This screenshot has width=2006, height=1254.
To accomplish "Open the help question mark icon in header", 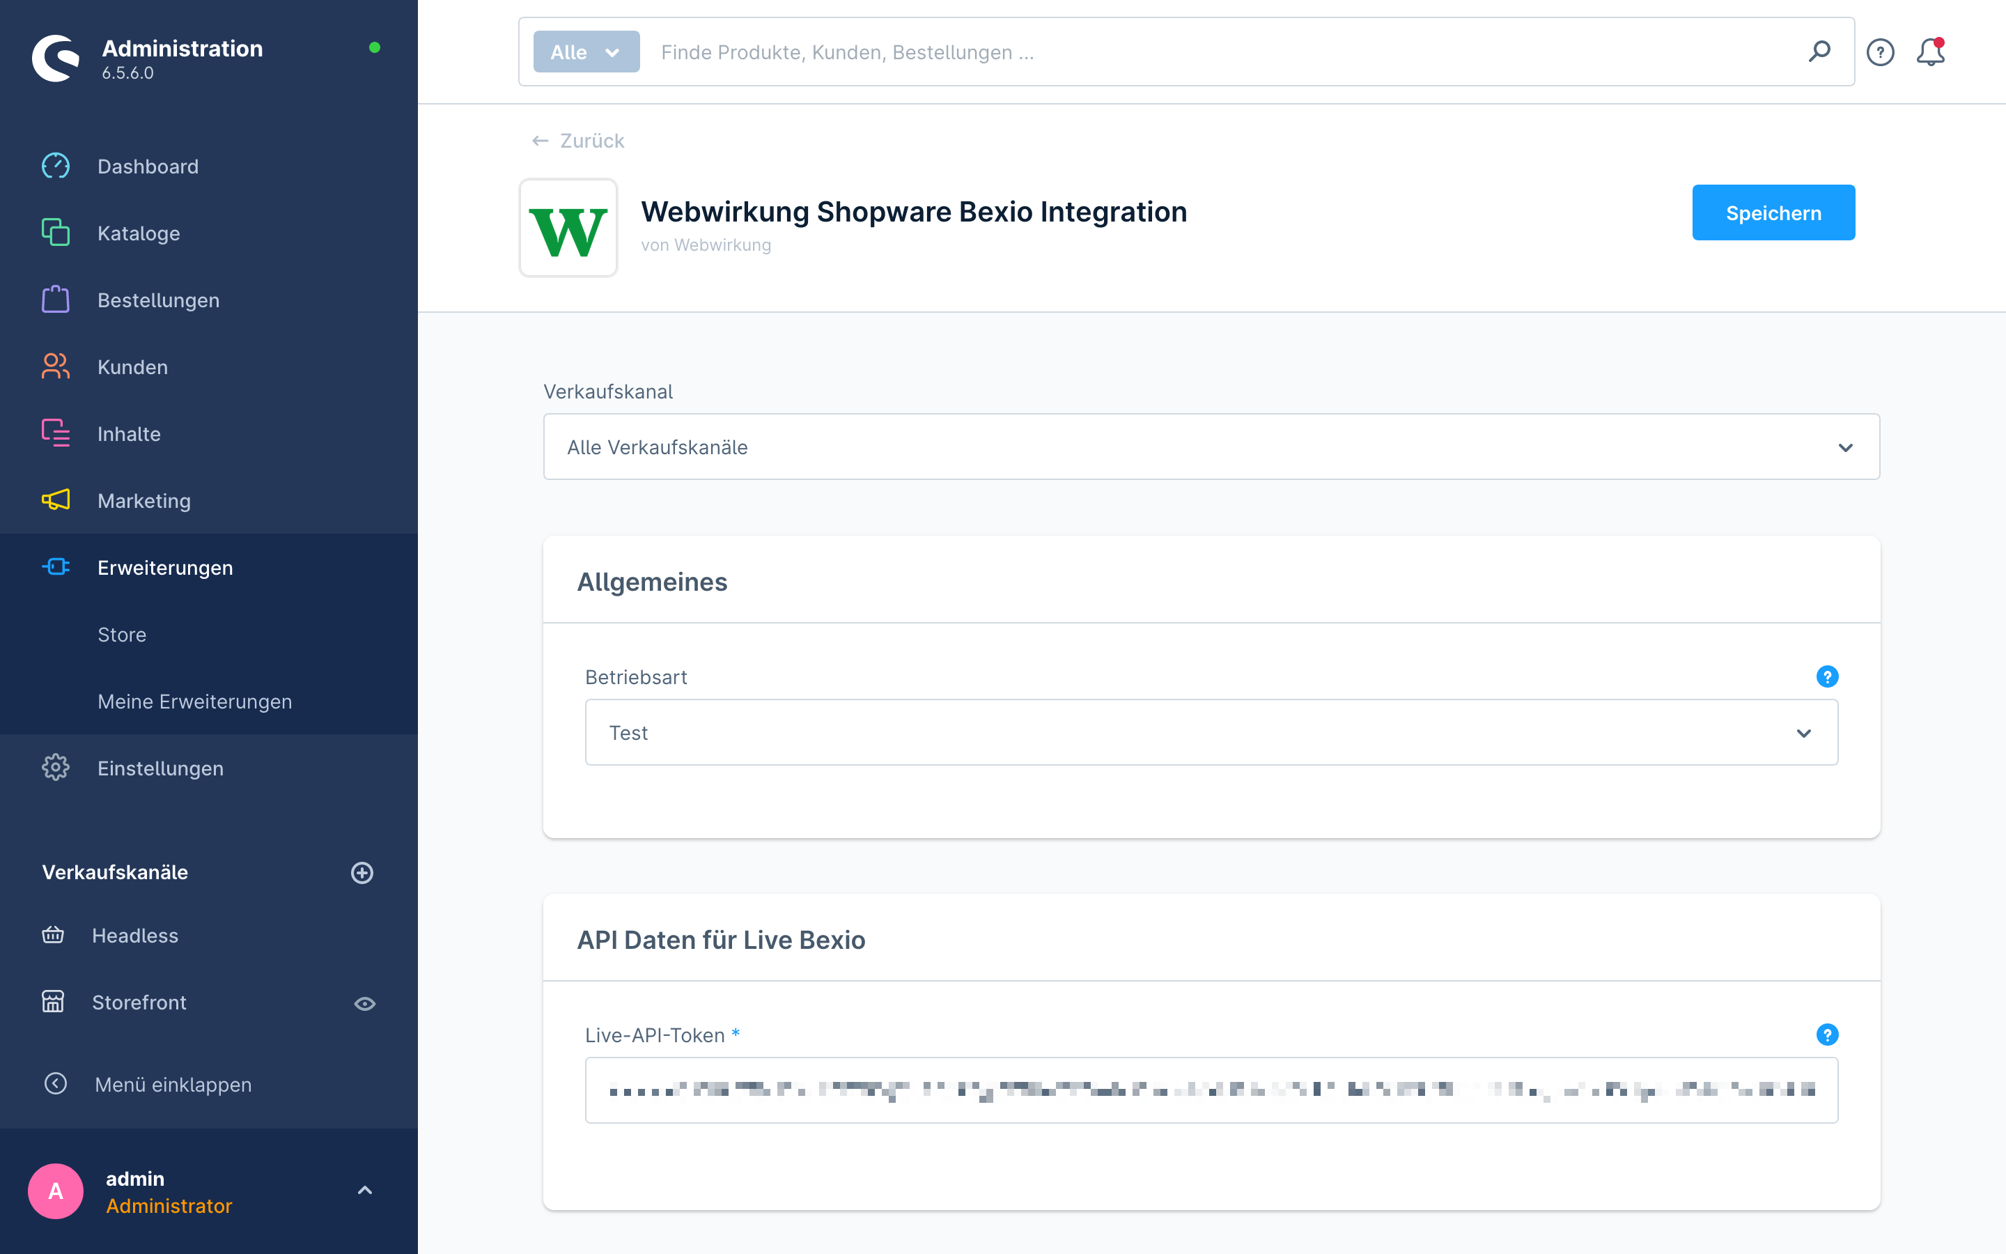I will pos(1880,52).
